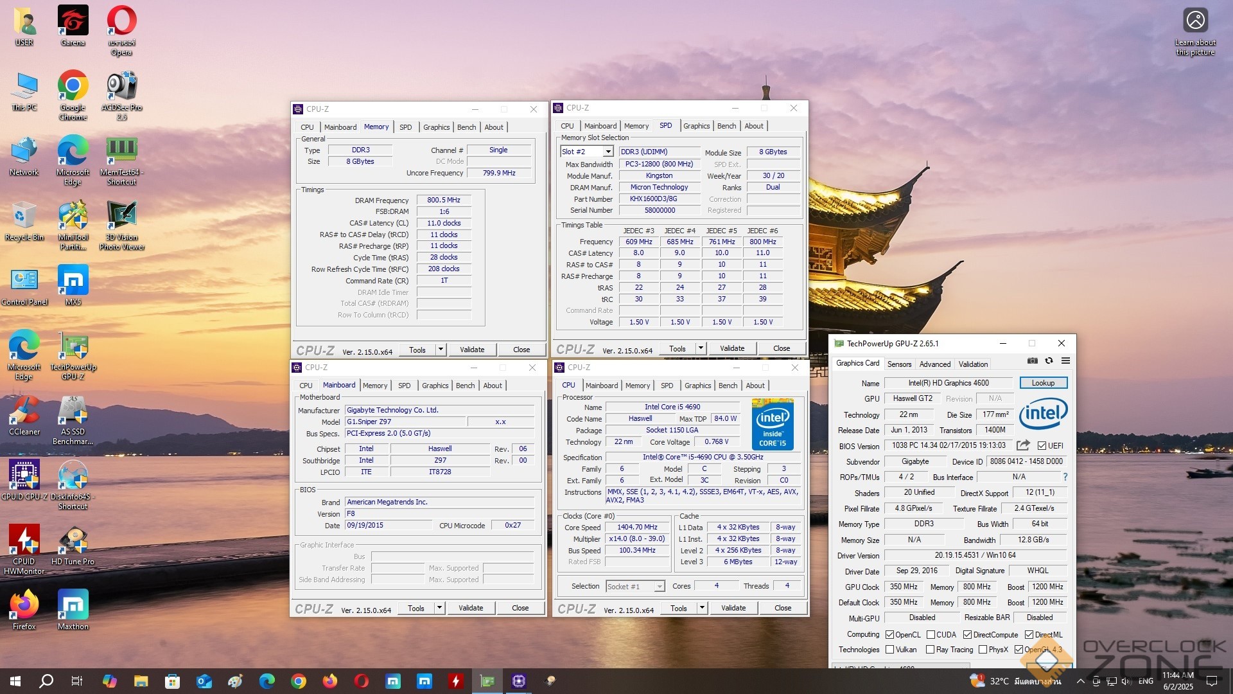Click the BIOS share/export icon in GPU-Z
Screen dimensions: 1233x694
point(1023,445)
